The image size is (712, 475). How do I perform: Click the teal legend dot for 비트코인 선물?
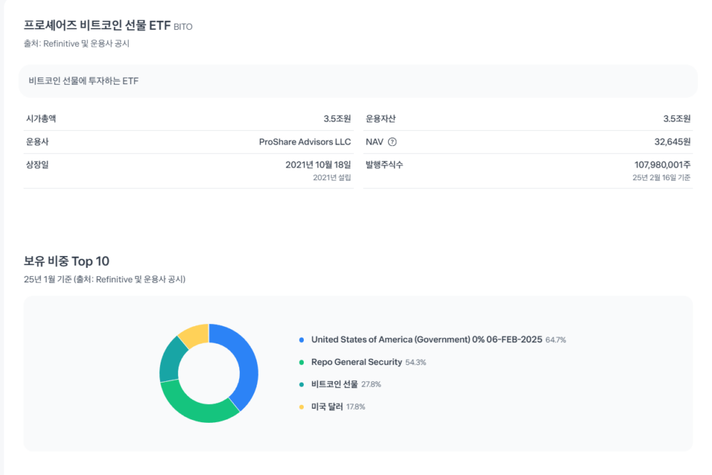[302, 385]
